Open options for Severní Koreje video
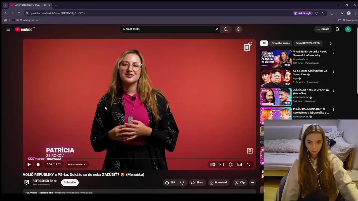 [x=334, y=71]
